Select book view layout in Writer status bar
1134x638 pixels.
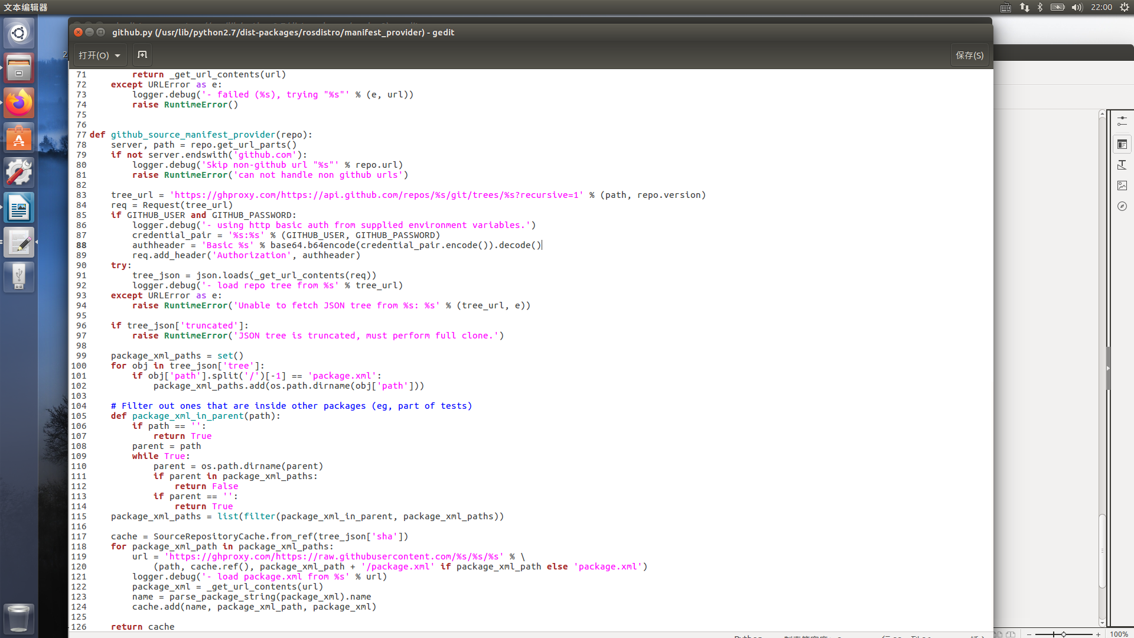pyautogui.click(x=1011, y=634)
